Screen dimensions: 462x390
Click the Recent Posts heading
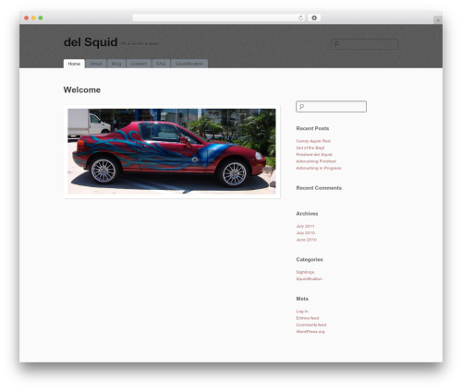point(312,128)
